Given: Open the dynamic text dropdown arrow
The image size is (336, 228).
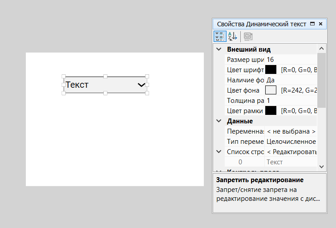Looking at the screenshot, I should click(142, 85).
